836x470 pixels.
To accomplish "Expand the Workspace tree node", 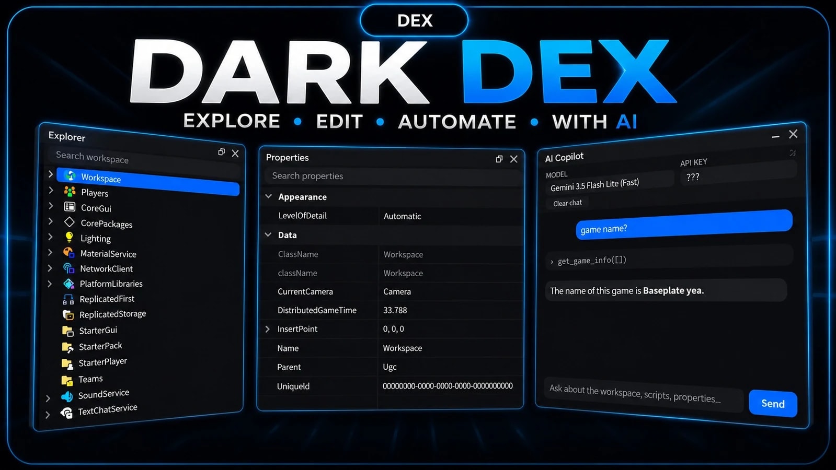I will (51, 174).
